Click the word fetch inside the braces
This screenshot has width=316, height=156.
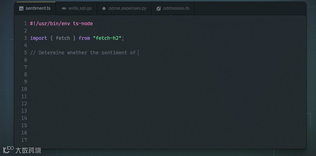click(63, 38)
